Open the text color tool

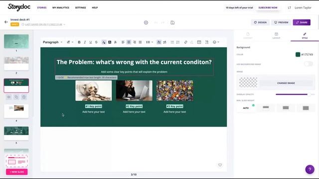[104, 42]
